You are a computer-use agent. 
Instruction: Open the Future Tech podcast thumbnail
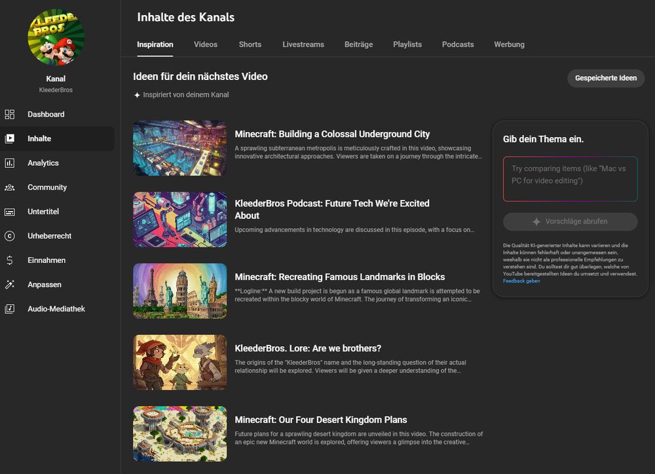pyautogui.click(x=180, y=220)
